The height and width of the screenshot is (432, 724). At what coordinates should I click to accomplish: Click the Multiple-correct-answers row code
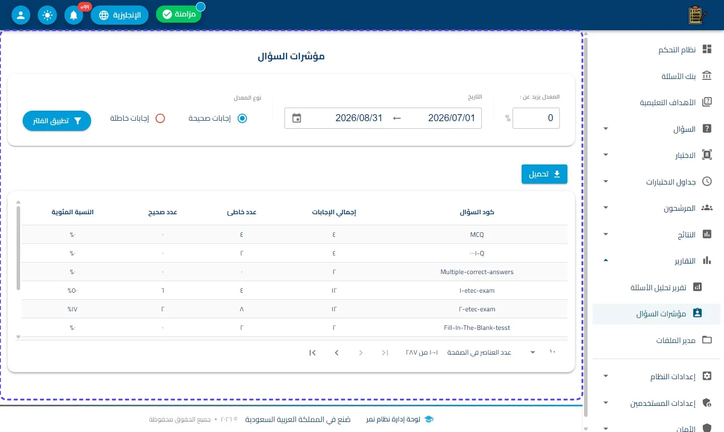pos(477,272)
